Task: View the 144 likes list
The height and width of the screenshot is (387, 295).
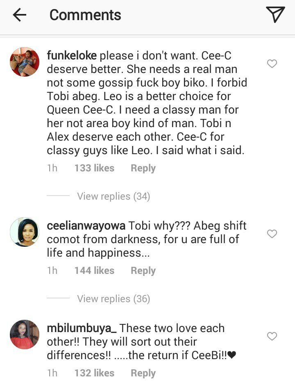Action: 94,271
